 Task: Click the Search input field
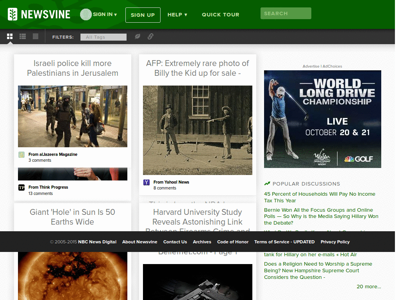(286, 13)
